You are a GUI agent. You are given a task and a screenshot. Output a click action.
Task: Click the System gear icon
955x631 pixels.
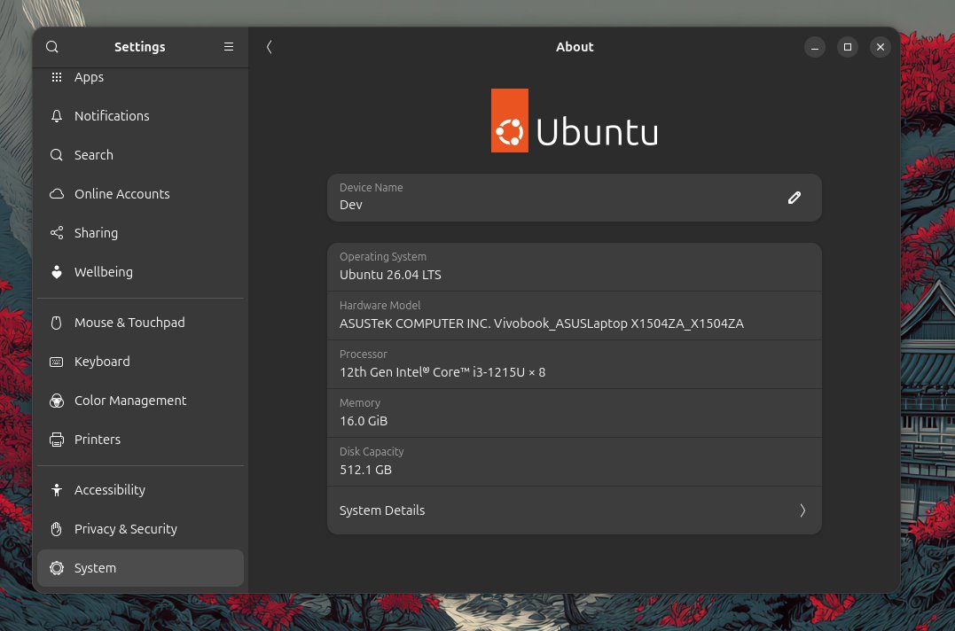point(57,568)
